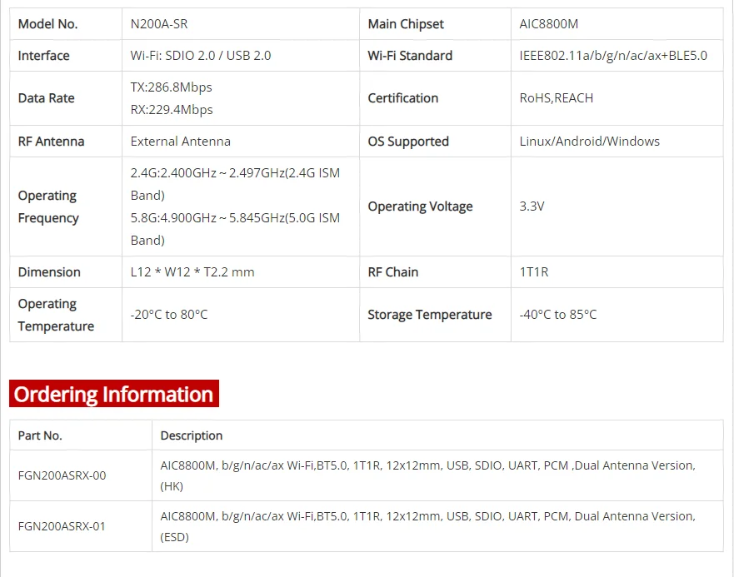Click the -20°C to 80°C operating temperature
This screenshot has height=577, width=734.
click(x=169, y=315)
